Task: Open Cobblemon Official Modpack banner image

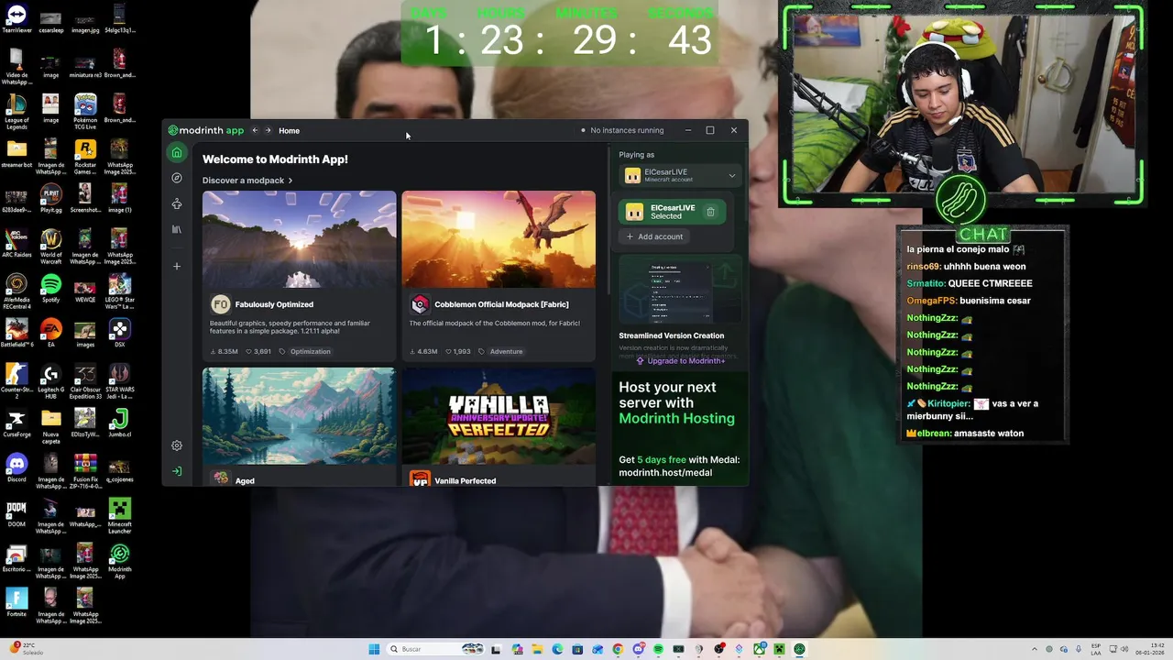Action: (499, 239)
